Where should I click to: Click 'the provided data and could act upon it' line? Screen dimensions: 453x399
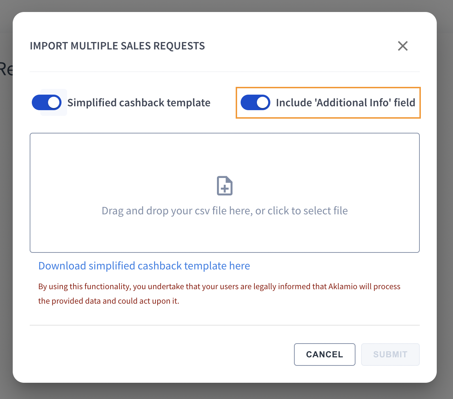click(x=108, y=301)
